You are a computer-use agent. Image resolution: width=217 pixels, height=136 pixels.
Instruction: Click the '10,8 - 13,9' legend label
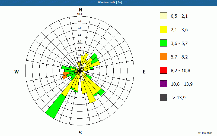[182, 84]
